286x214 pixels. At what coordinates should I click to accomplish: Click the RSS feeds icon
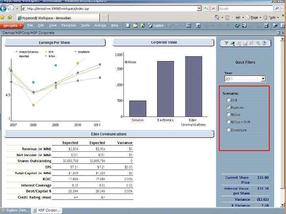pyautogui.click(x=227, y=18)
